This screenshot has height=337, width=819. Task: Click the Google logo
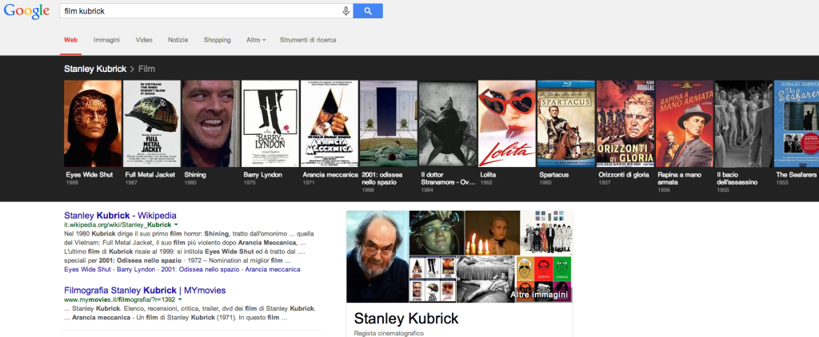26,12
